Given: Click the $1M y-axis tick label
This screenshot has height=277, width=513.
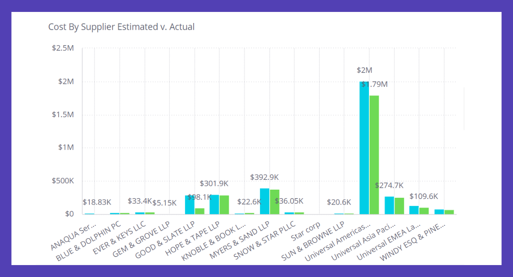Looking at the screenshot, I should point(66,147).
